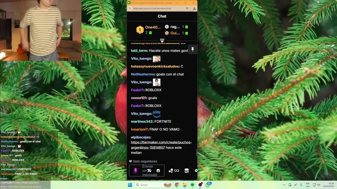The width and height of the screenshot is (337, 189).
Task: Click the zoom magnifier icon in address bar
Action: click(x=187, y=8)
